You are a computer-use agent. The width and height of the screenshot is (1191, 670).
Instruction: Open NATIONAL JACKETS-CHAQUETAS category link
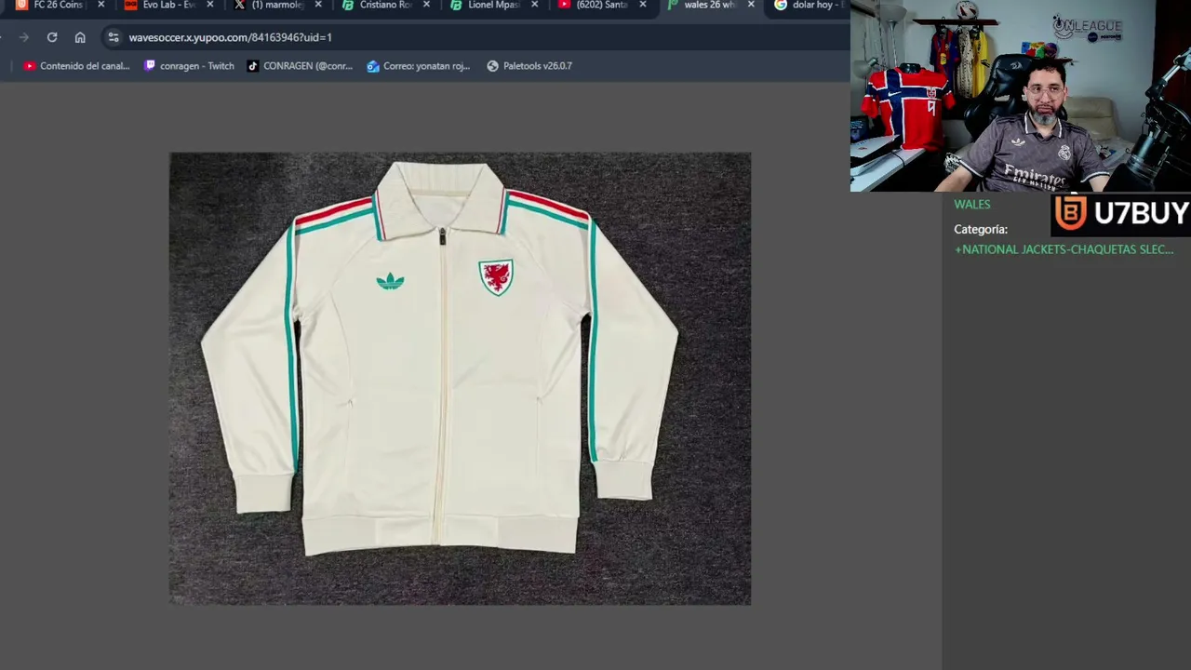pos(1064,249)
